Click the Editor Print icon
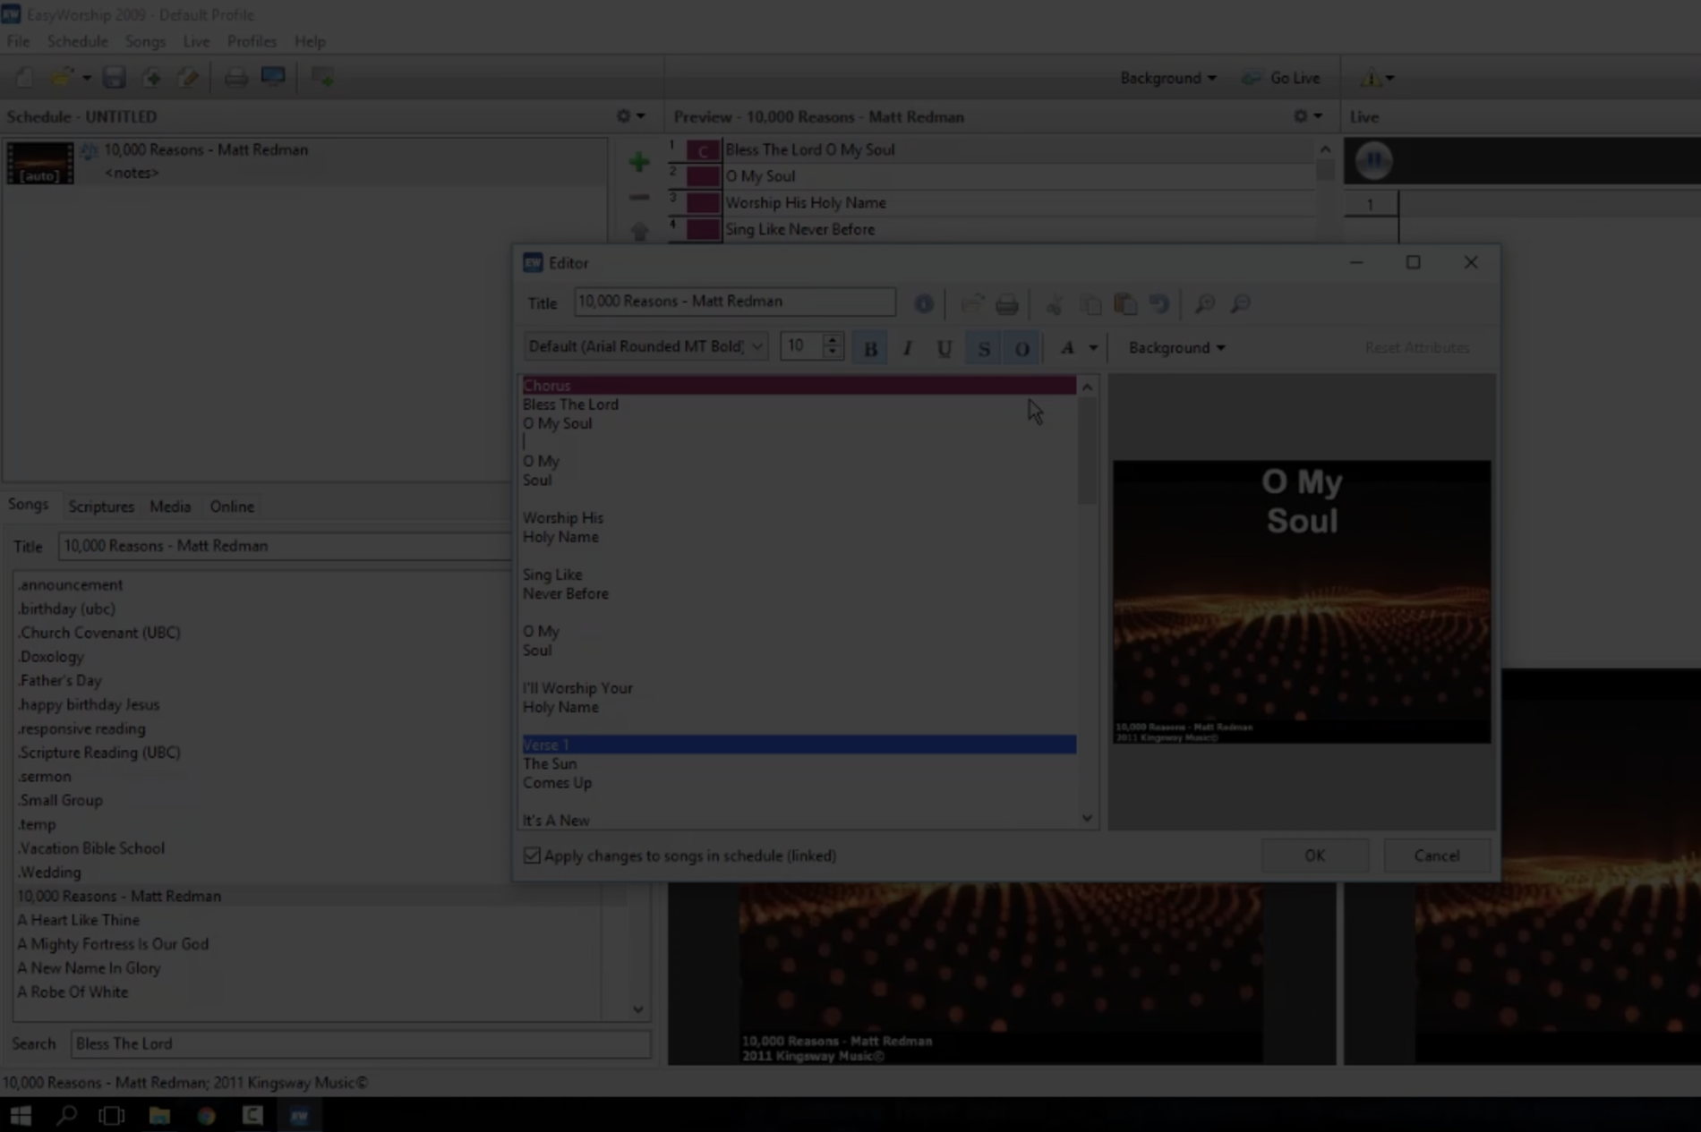Viewport: 1701px width, 1132px height. click(x=1006, y=304)
